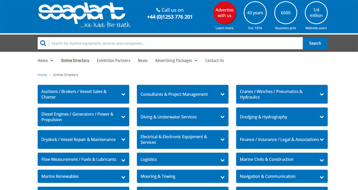358x190 pixels.
Task: Click the Business p/m caption
Action: (x=286, y=28)
